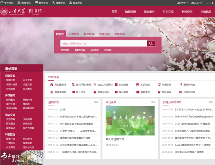Click 更多 in 今日头条 panel
The height and width of the screenshot is (165, 215).
click(153, 102)
